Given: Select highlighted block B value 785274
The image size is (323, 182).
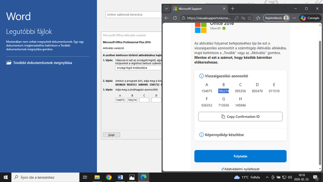Looking at the screenshot, I should [x=223, y=91].
